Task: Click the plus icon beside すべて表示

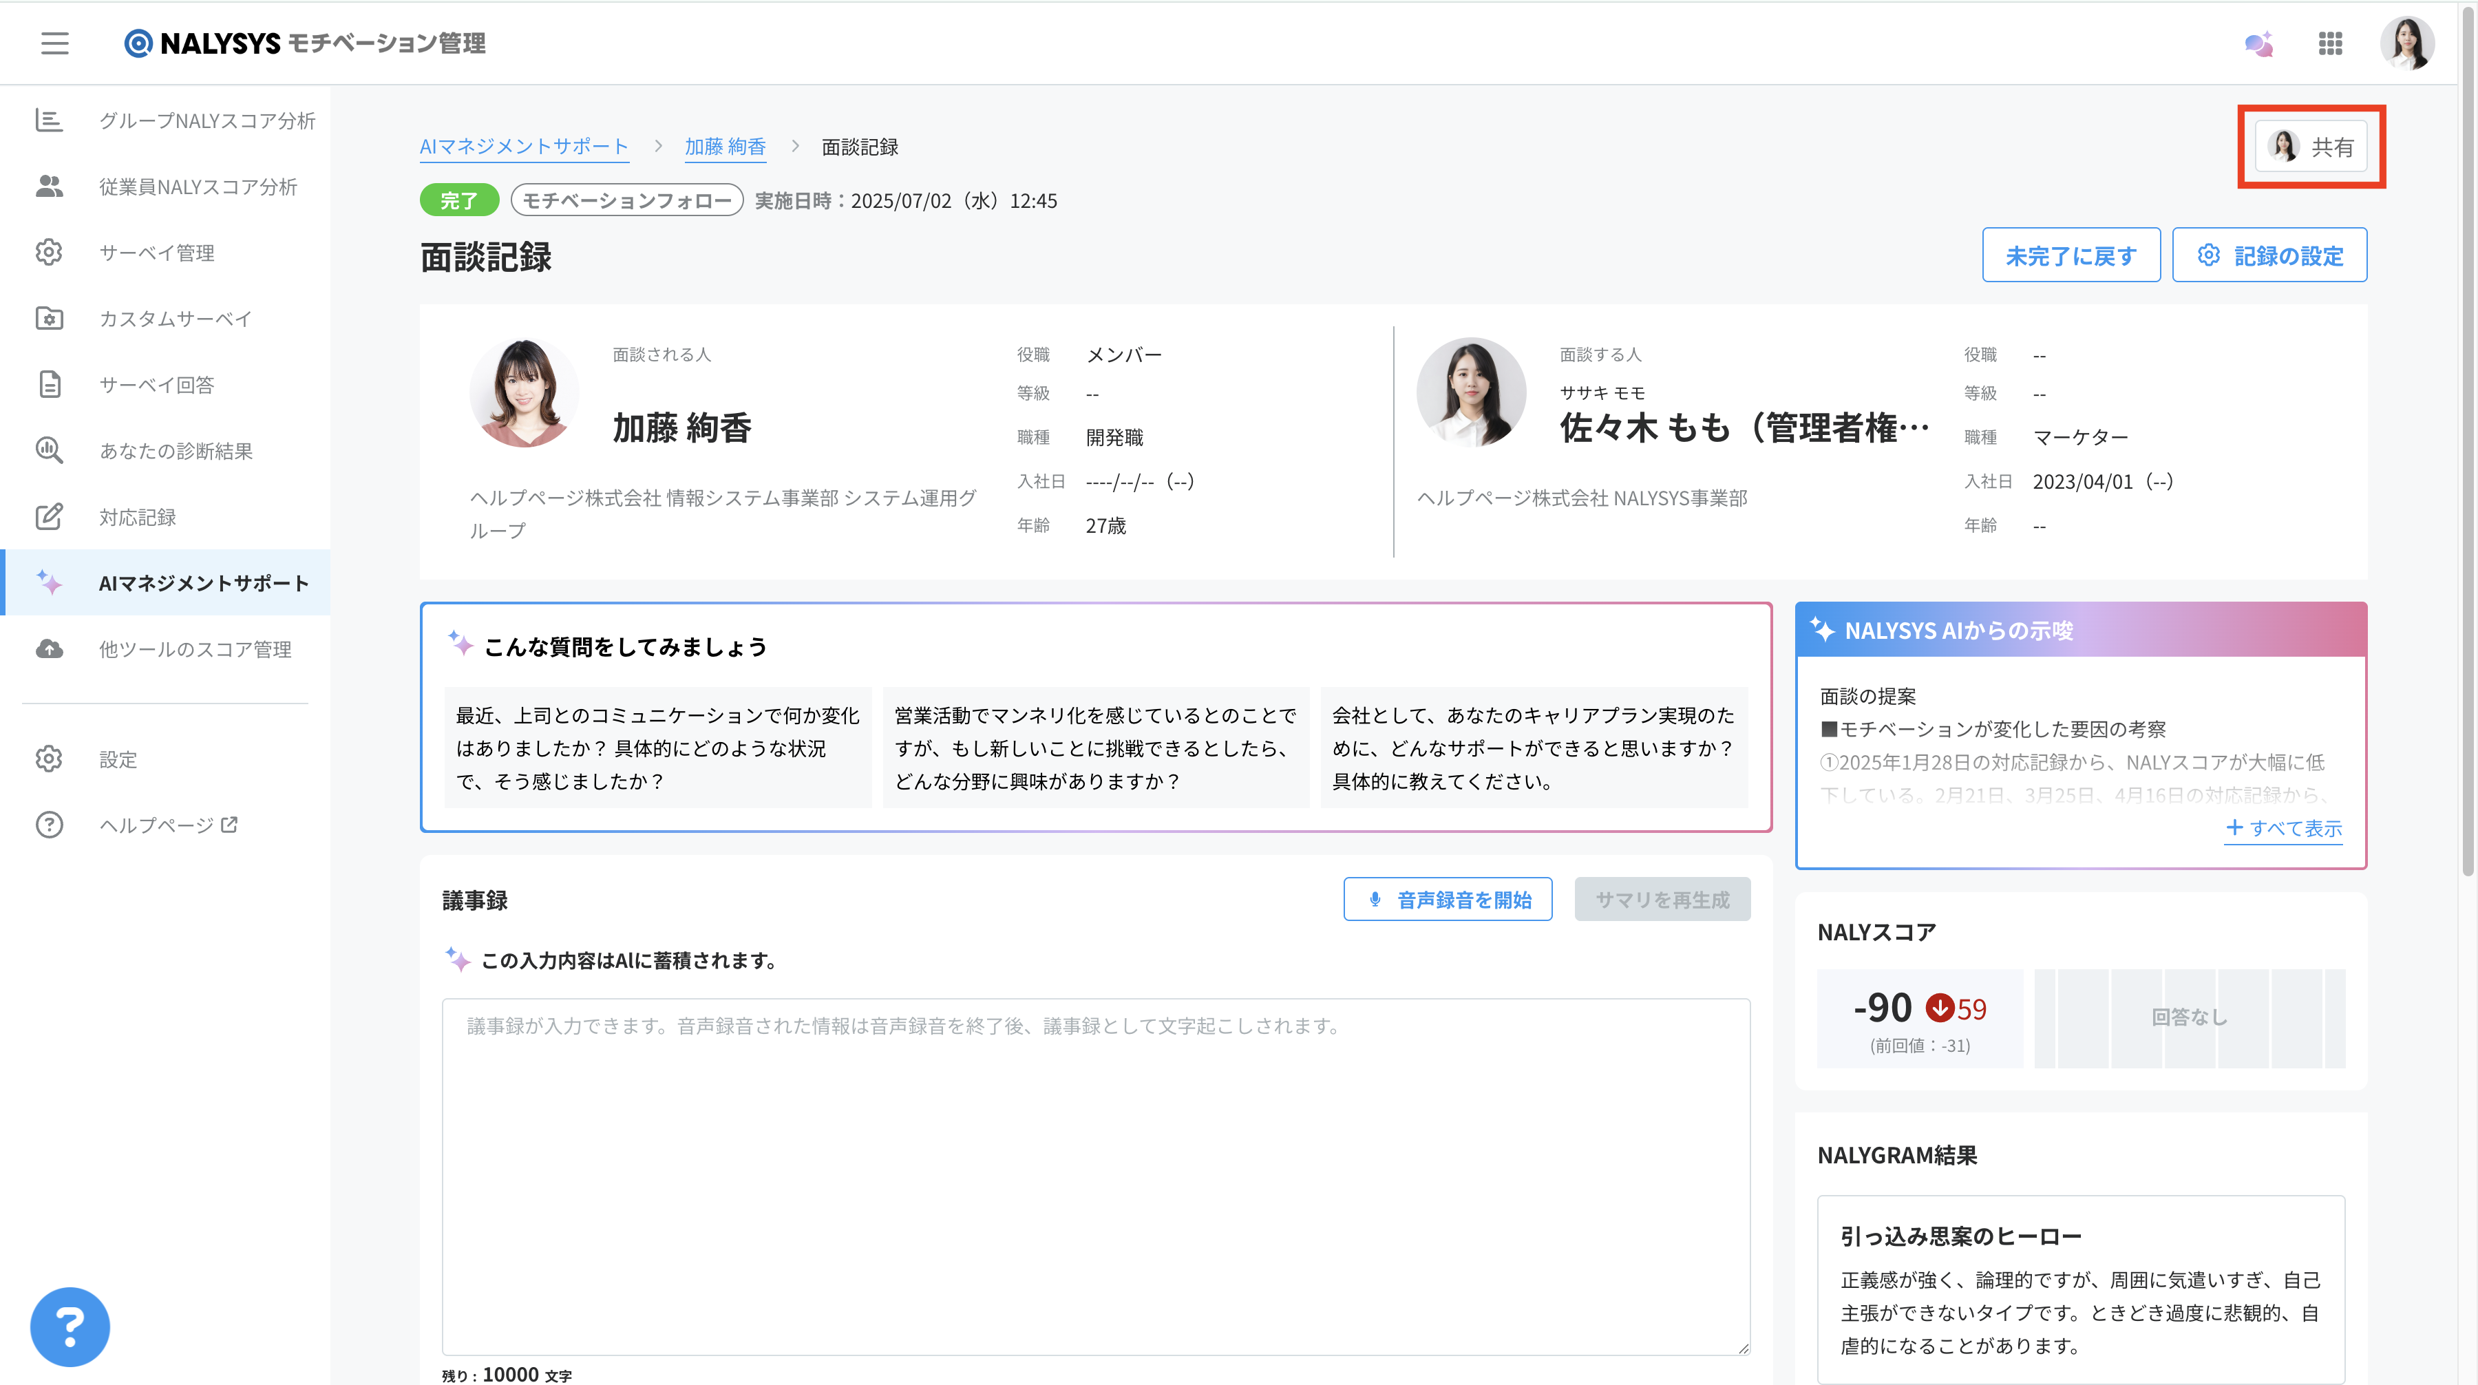Action: point(2234,827)
